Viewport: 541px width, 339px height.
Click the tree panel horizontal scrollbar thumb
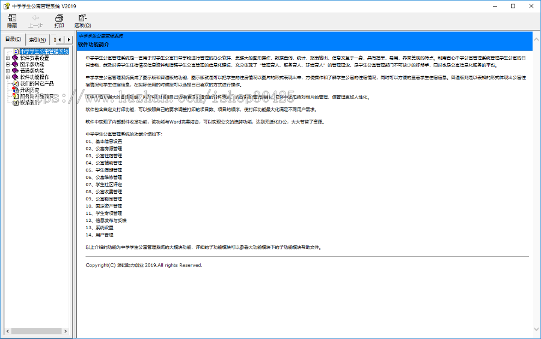36,331
